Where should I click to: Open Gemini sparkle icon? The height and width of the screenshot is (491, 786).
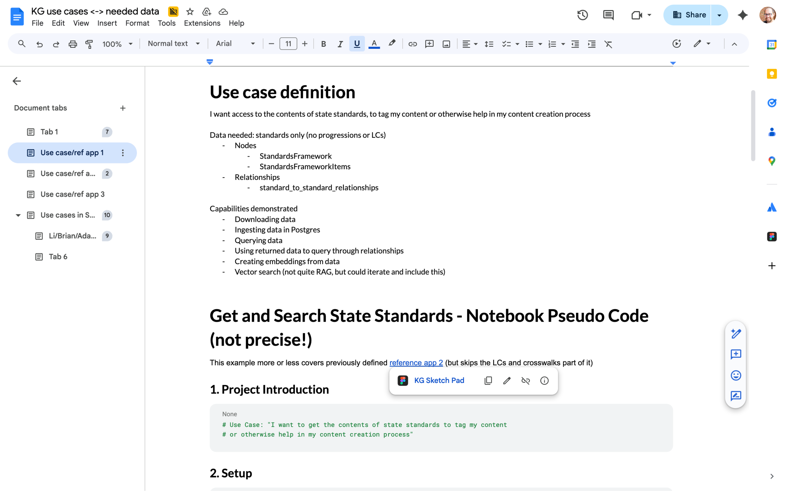click(742, 15)
